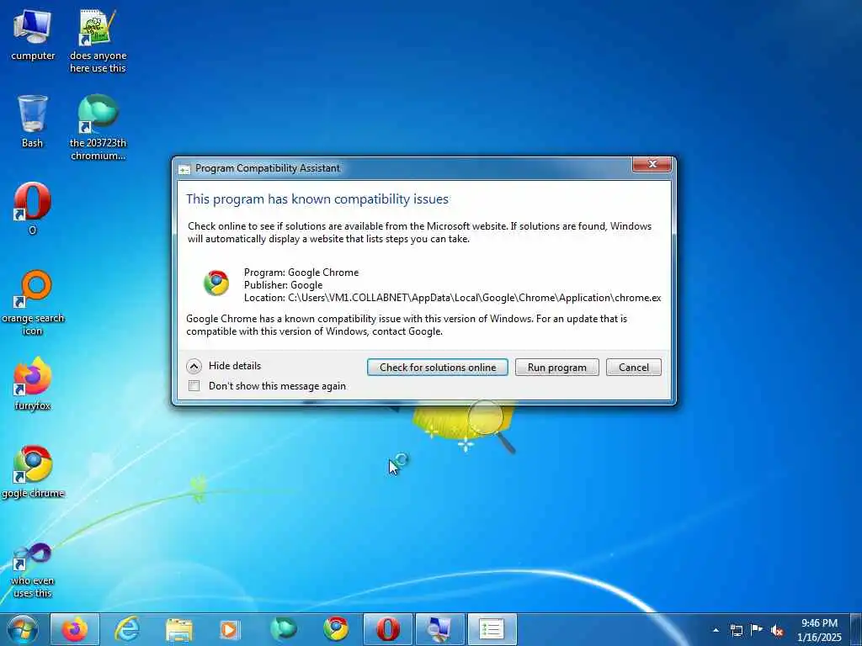Open the Action Center flag icon
The height and width of the screenshot is (646, 862).
[757, 630]
